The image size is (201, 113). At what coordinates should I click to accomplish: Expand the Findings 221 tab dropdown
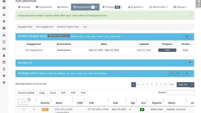[122, 7]
